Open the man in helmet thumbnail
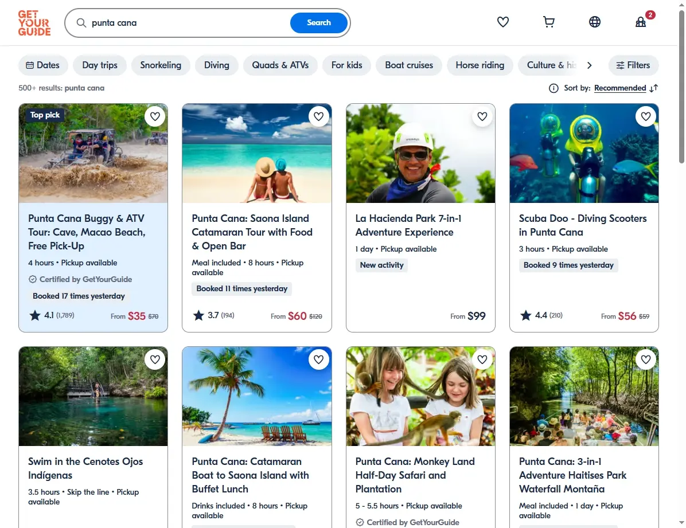The image size is (686, 528). coord(420,153)
